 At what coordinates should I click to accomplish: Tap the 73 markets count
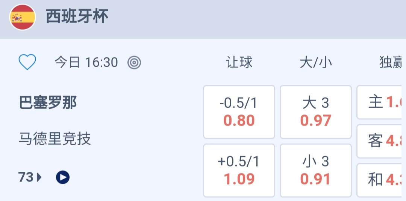(26, 177)
